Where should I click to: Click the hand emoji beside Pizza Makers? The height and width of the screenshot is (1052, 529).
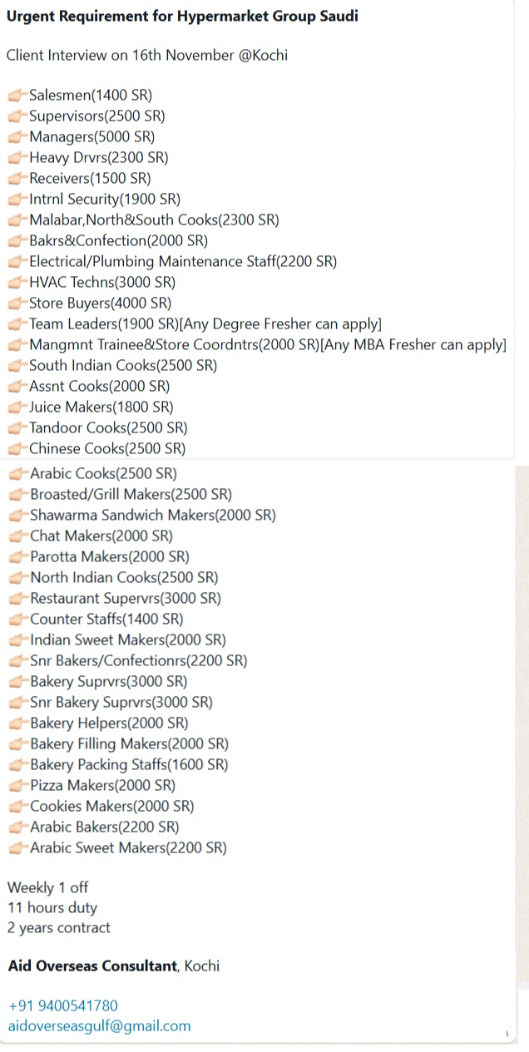(17, 786)
